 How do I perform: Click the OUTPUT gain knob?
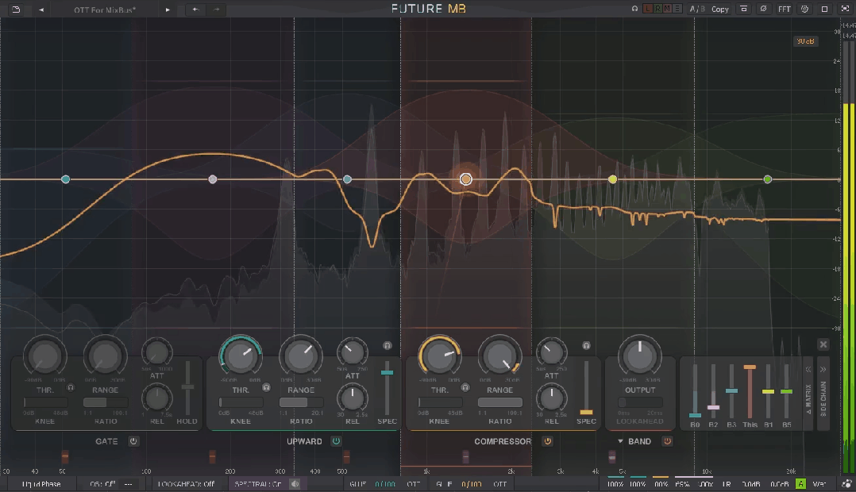pyautogui.click(x=639, y=356)
